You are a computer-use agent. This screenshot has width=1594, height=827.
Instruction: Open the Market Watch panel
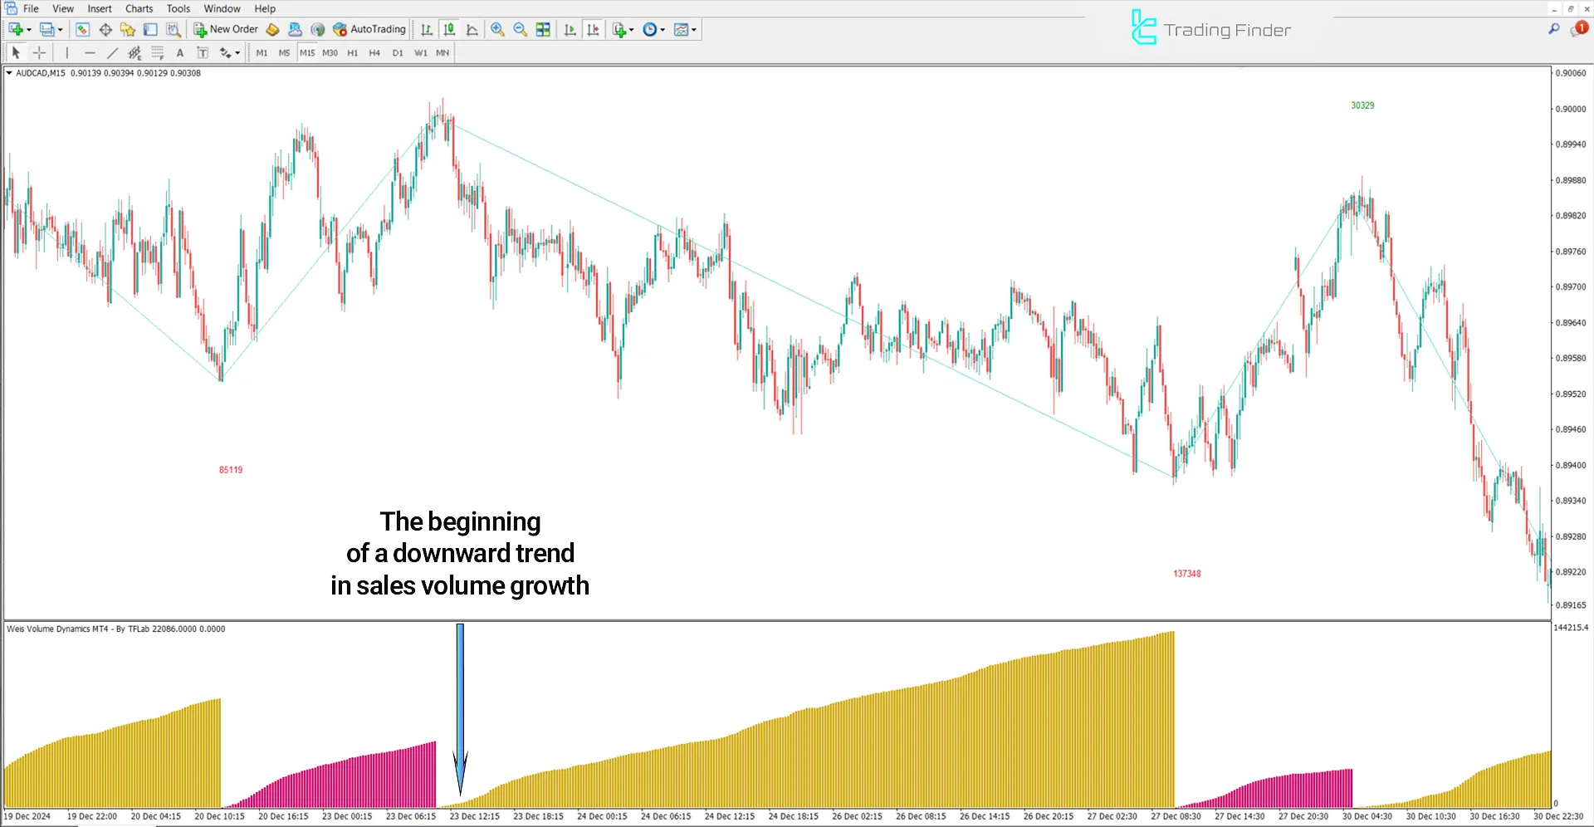(x=82, y=29)
